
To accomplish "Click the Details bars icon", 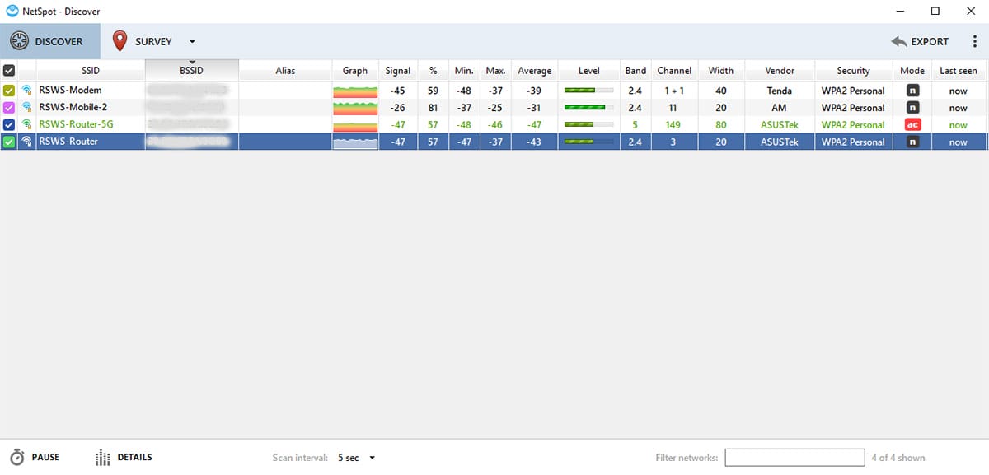I will (103, 458).
